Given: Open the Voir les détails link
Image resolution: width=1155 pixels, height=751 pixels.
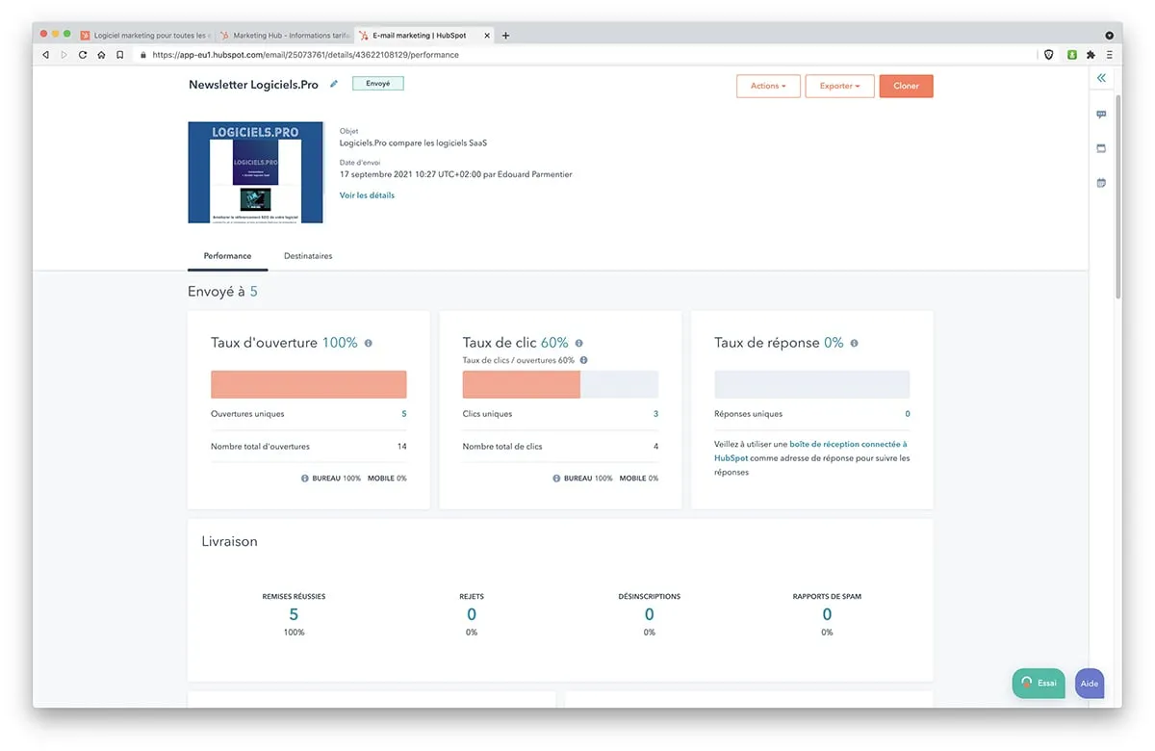Looking at the screenshot, I should [x=367, y=195].
